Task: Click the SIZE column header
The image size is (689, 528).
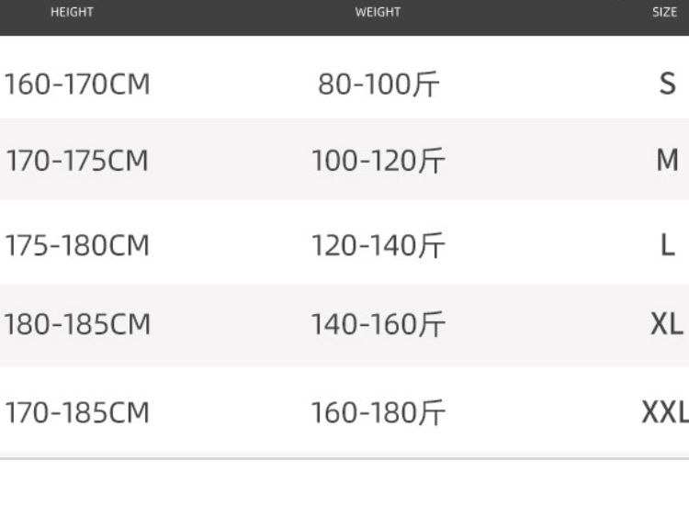Action: point(664,13)
